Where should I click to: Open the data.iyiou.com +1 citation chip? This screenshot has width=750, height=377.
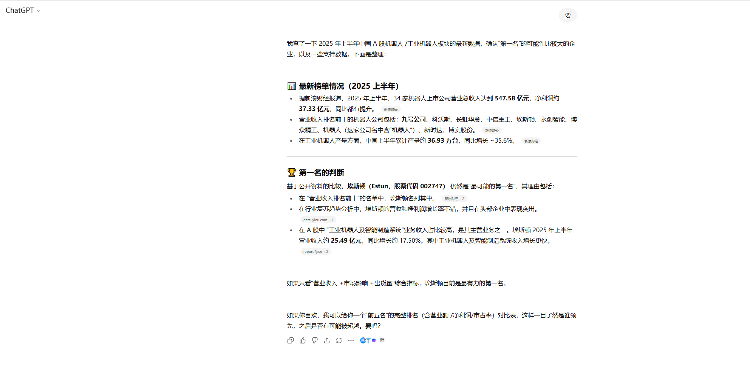318,220
